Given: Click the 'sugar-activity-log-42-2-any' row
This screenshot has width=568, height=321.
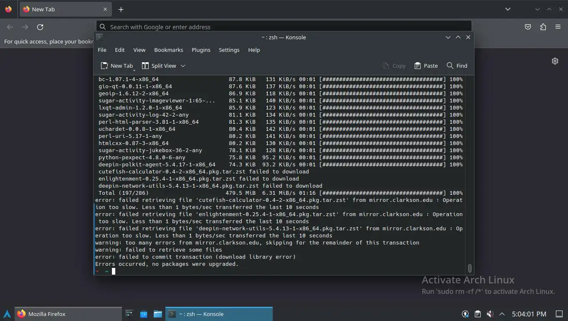Looking at the screenshot, I should pyautogui.click(x=281, y=115).
